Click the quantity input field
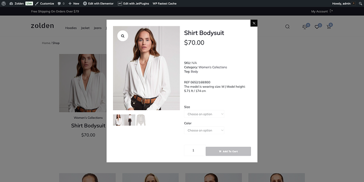Screen dimensions: 364x182 pos(195,150)
